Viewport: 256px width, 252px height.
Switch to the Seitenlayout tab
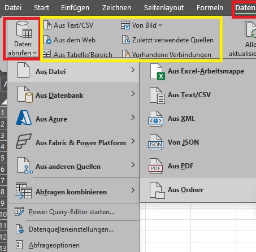click(164, 8)
